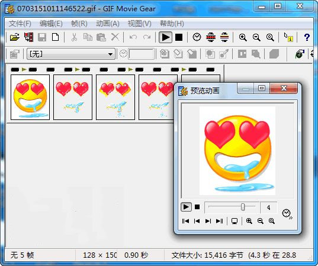Click the multicolor filmstrip palette icon
The width and height of the screenshot is (318, 266).
[224, 37]
